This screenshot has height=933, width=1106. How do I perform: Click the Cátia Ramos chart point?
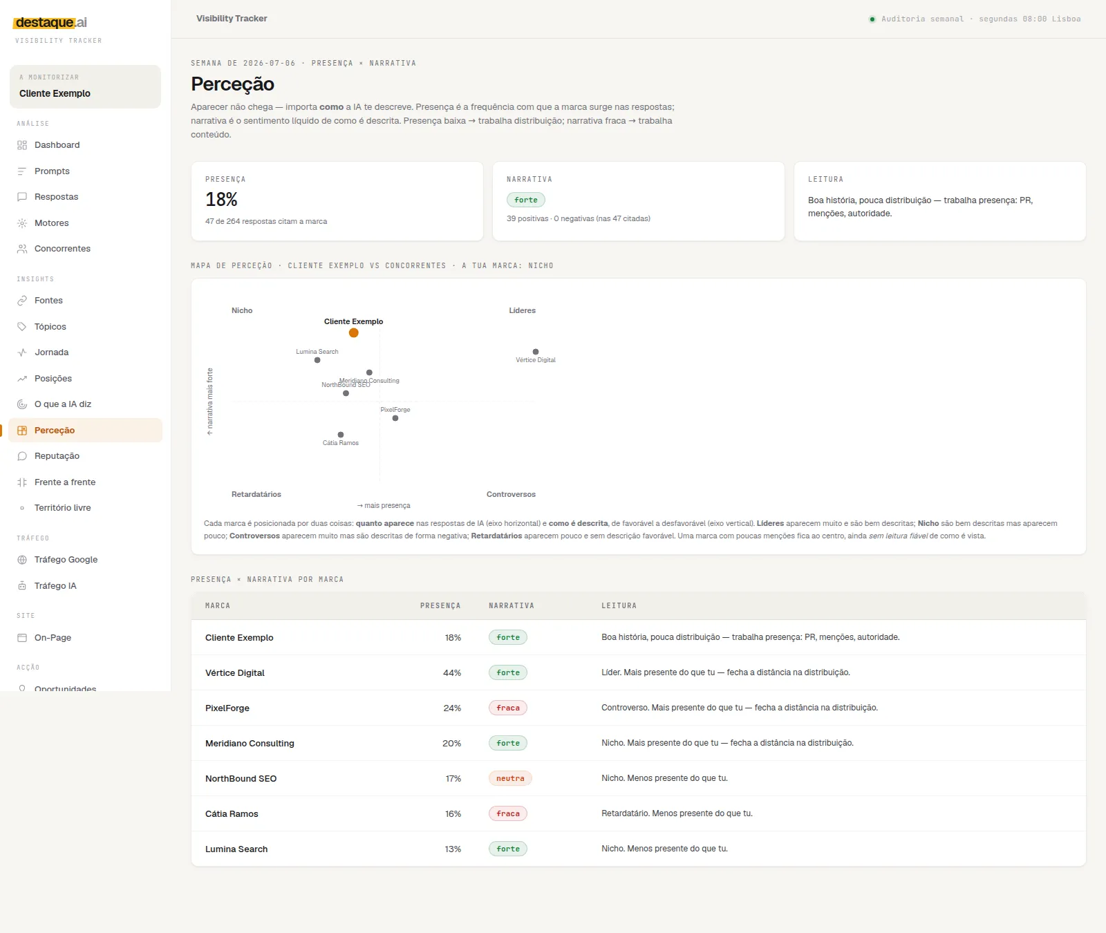tap(341, 435)
